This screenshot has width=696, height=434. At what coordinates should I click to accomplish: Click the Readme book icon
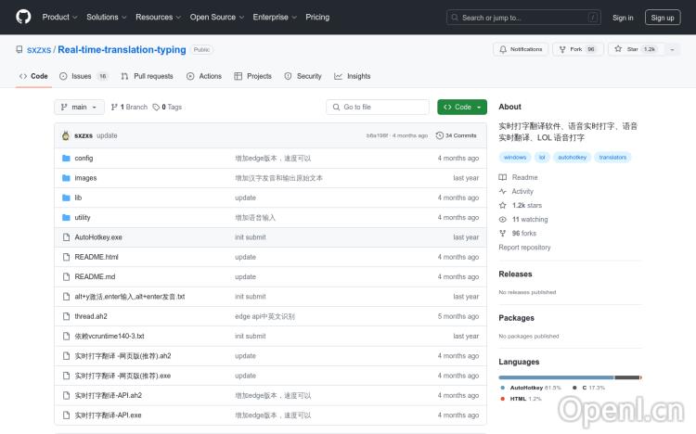(x=503, y=177)
